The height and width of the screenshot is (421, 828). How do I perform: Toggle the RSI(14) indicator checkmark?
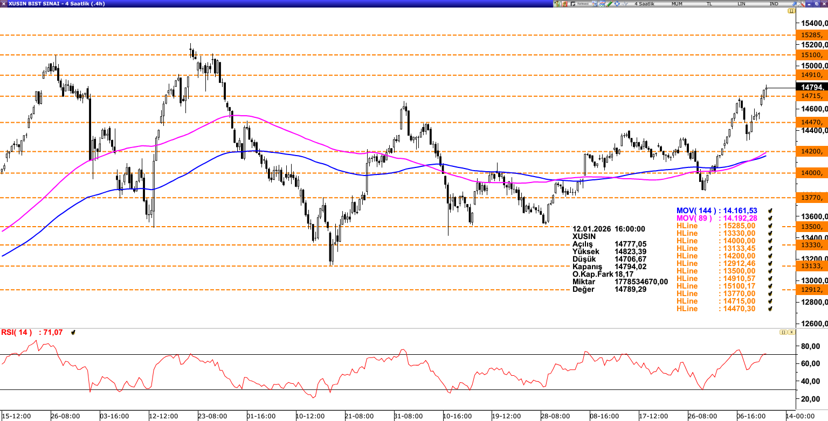73,333
